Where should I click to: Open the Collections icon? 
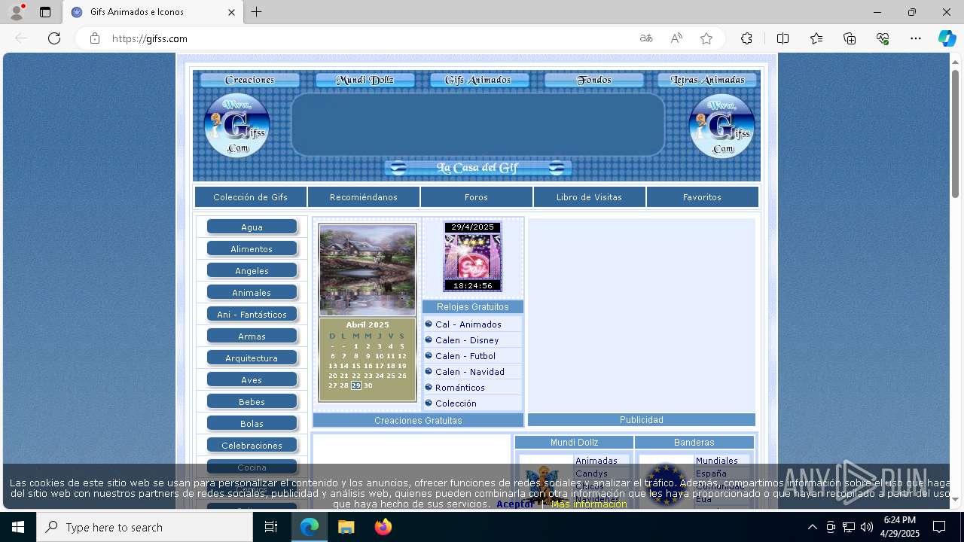[850, 38]
